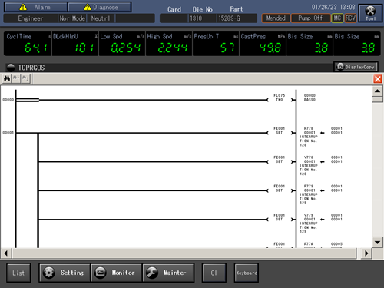
Task: Click the scroll down arrow
Action: 377,243
